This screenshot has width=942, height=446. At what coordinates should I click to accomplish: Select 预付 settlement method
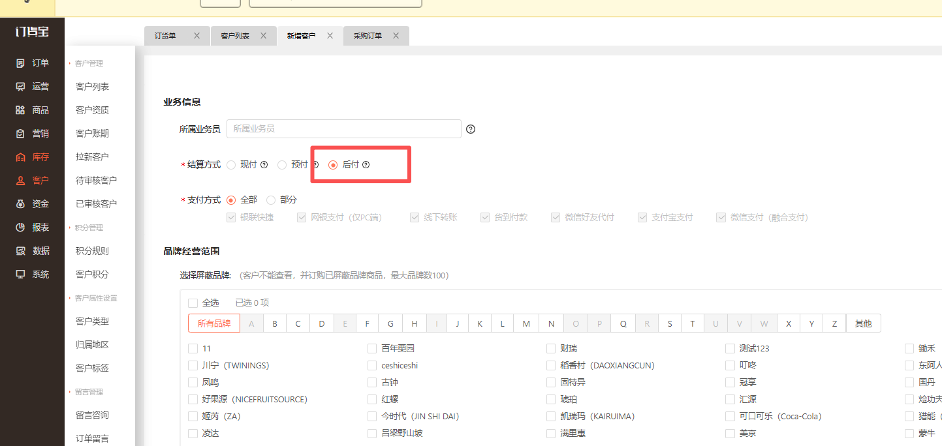click(x=282, y=165)
